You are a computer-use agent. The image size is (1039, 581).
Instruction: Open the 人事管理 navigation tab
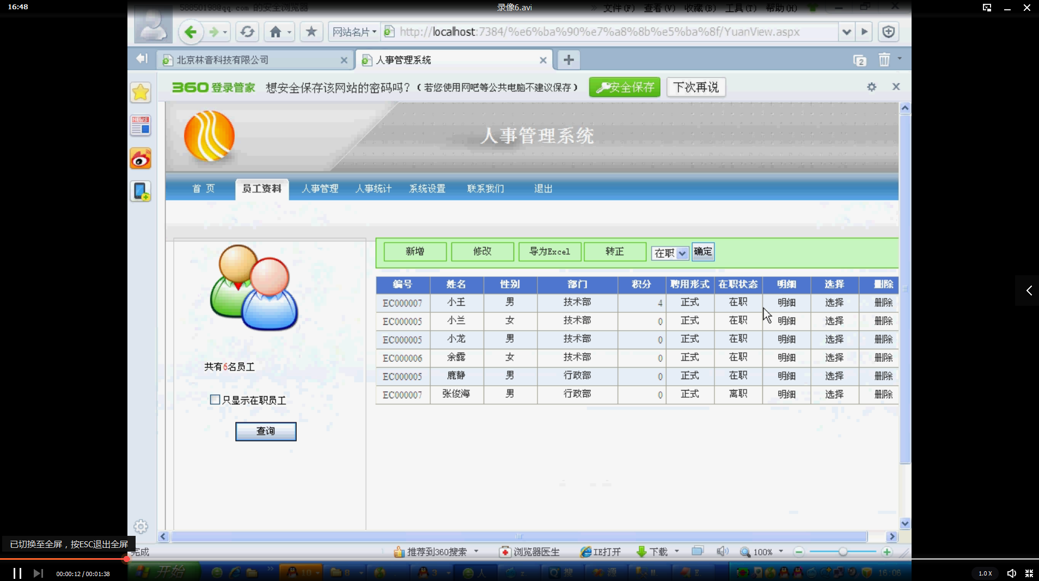[x=320, y=189]
